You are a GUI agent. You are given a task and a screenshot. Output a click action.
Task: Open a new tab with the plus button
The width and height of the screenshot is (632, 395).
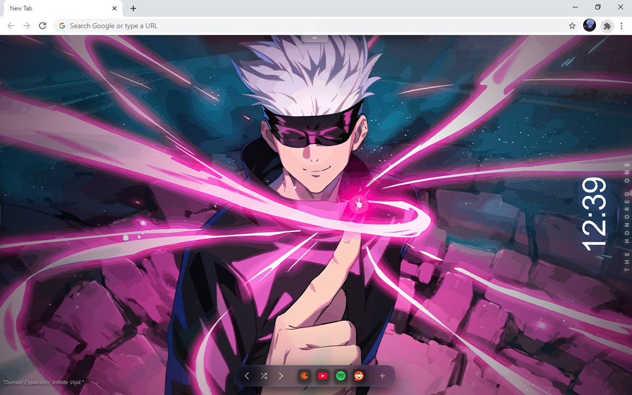pyautogui.click(x=133, y=8)
